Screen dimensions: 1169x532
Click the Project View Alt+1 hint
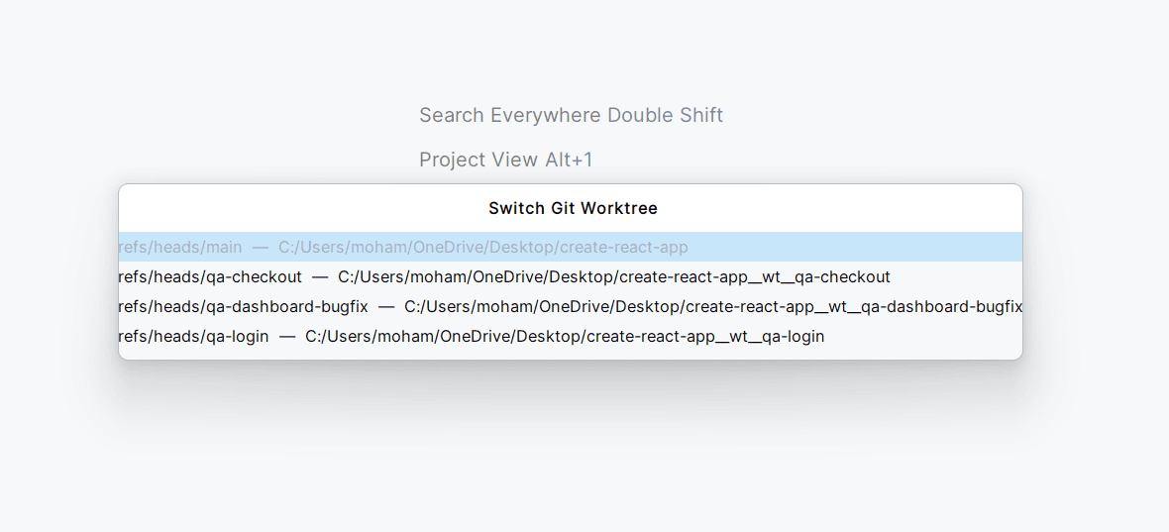[505, 160]
